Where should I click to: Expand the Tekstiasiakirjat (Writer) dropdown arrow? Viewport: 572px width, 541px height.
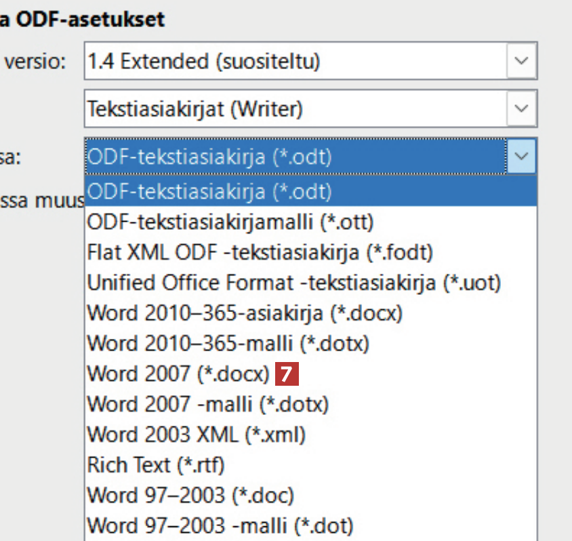coord(520,108)
